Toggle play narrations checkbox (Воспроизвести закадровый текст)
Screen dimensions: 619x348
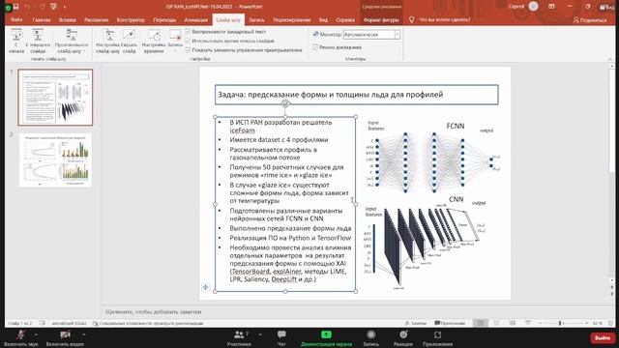(188, 32)
